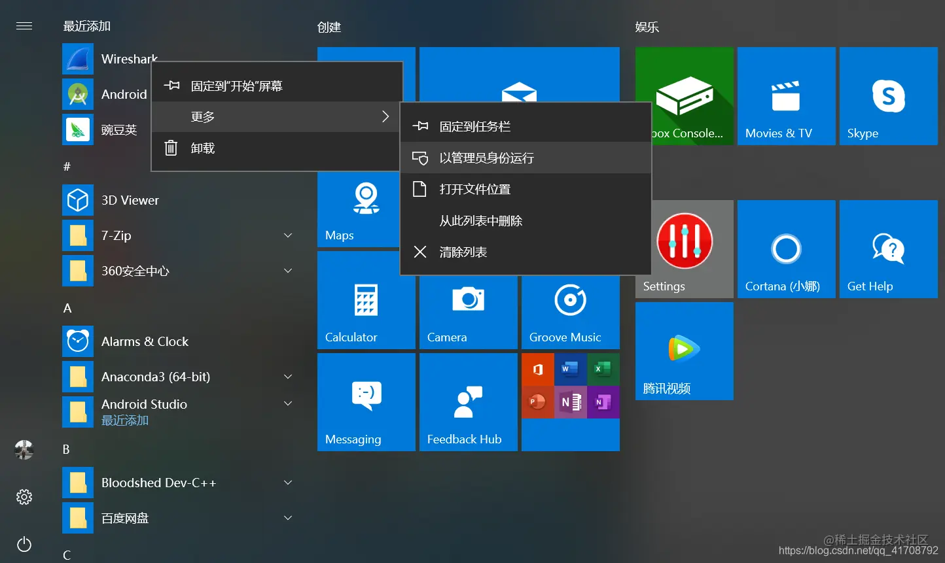The width and height of the screenshot is (945, 563).
Task: Choose 卸载 from the context menu
Action: [277, 148]
